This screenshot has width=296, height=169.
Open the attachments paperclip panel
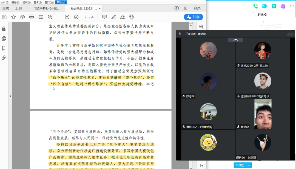4,58
